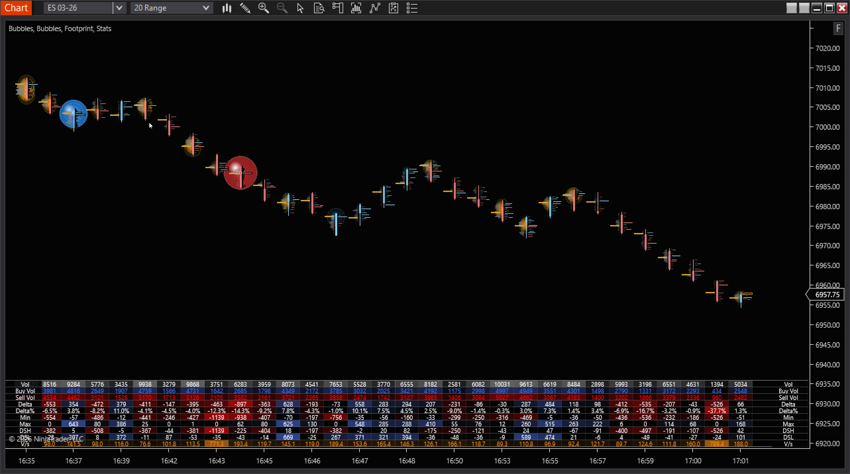Click the V/s cell showing 771.3
Image resolution: width=850 pixels, height=474 pixels.
click(216, 444)
